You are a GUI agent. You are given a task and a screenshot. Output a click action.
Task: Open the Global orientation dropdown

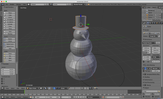(x=64, y=88)
